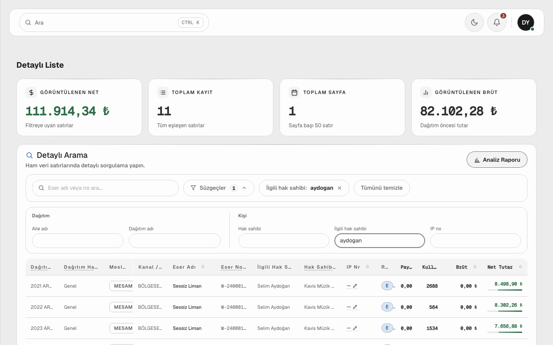Sort by the Eser Adı column arrows
The width and height of the screenshot is (553, 345).
pos(203,267)
